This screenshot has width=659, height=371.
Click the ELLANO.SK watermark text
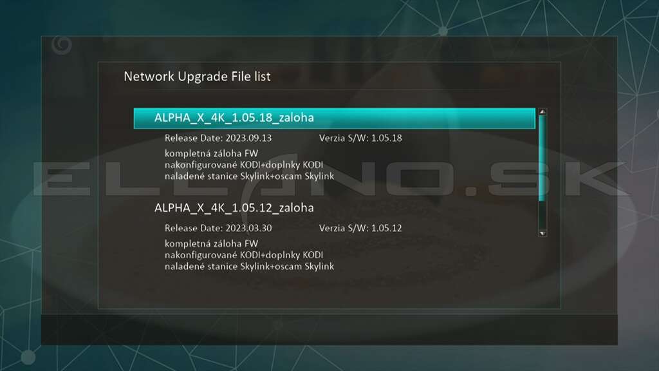click(330, 179)
